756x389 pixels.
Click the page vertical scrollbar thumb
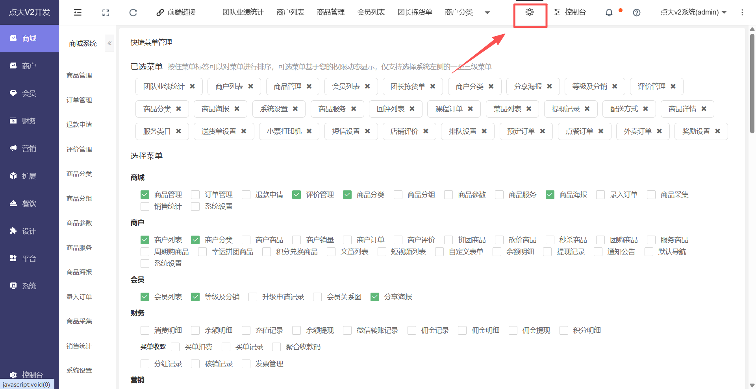752,83
